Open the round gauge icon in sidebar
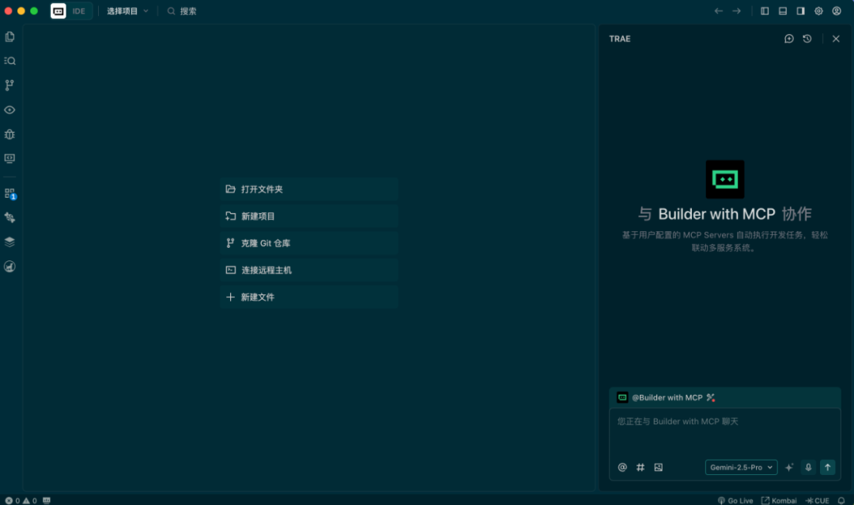854x505 pixels. click(9, 266)
